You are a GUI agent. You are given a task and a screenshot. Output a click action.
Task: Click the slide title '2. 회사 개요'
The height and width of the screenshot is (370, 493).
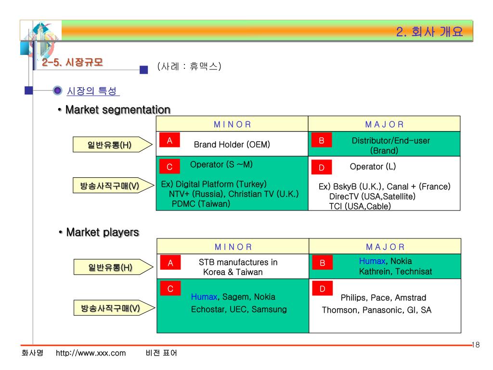pyautogui.click(x=429, y=32)
